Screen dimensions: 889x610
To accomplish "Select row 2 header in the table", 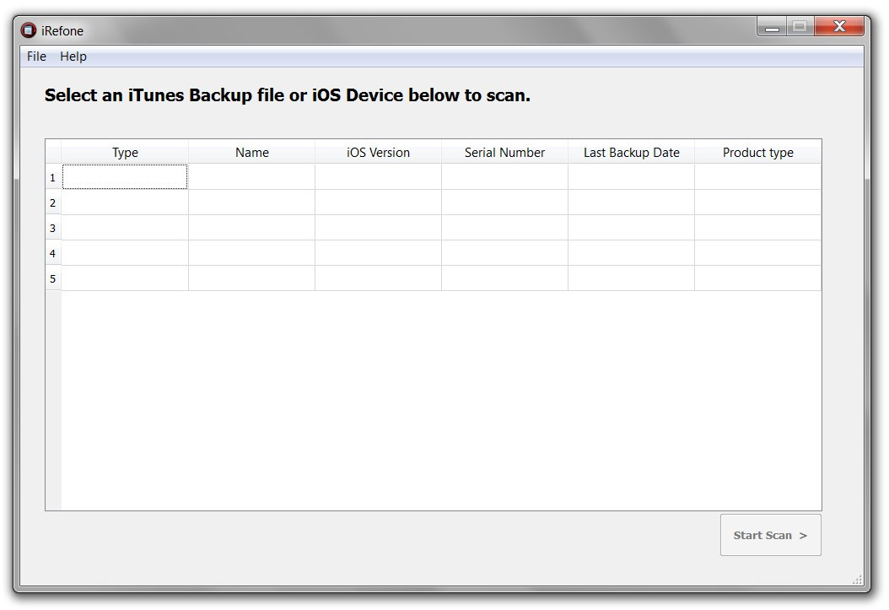I will (x=53, y=202).
